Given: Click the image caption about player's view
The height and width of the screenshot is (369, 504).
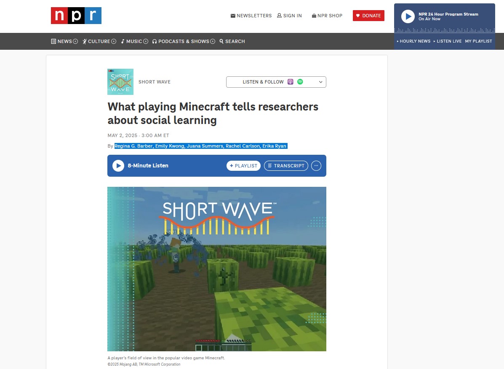Looking at the screenshot, I should pyautogui.click(x=166, y=358).
